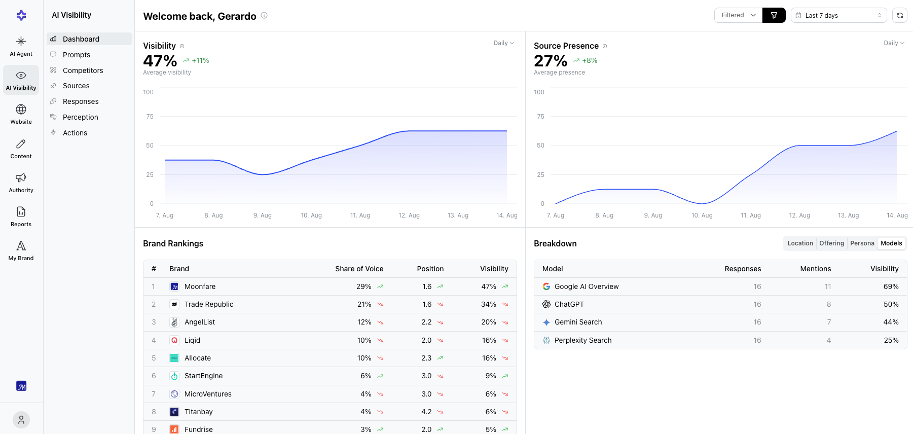Viewport: 913px width, 434px height.
Task: Click the Brand column header
Action: [179, 269]
